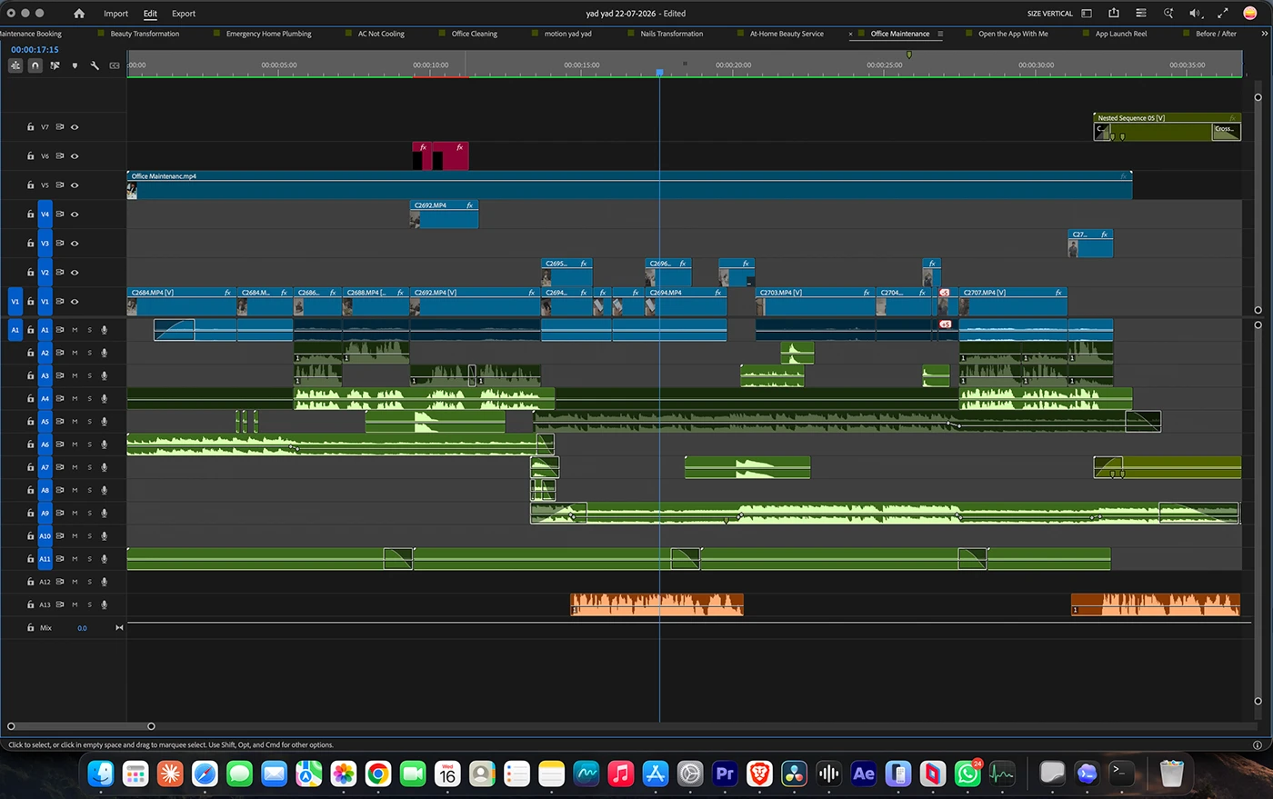
Task: Open Timeline Display Settings wrench icon
Action: click(x=95, y=65)
